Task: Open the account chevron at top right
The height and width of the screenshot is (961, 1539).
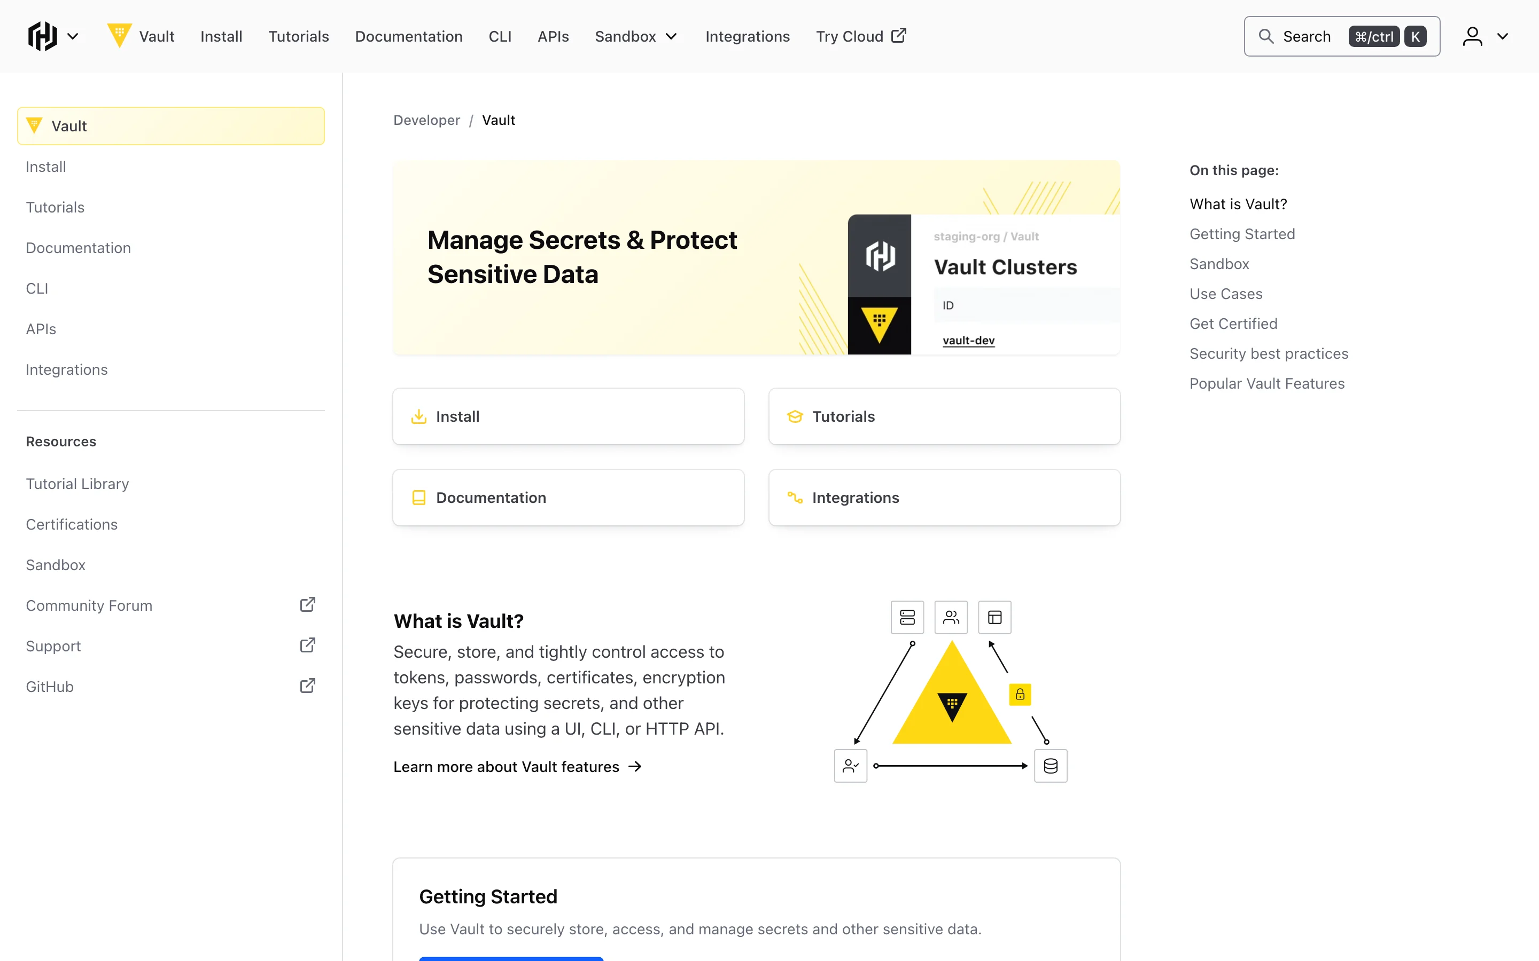Action: (x=1503, y=36)
